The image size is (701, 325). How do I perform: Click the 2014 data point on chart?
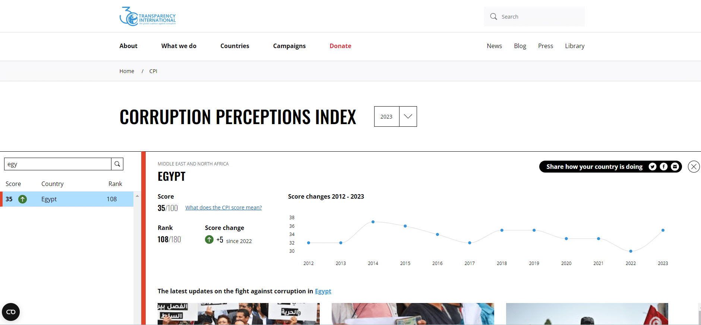click(x=373, y=222)
